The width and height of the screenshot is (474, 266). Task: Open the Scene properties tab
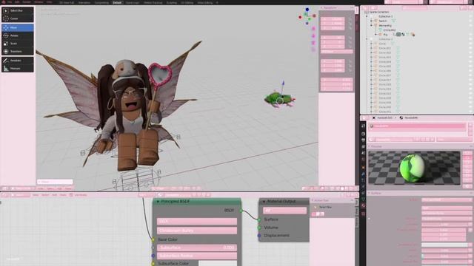click(363, 153)
